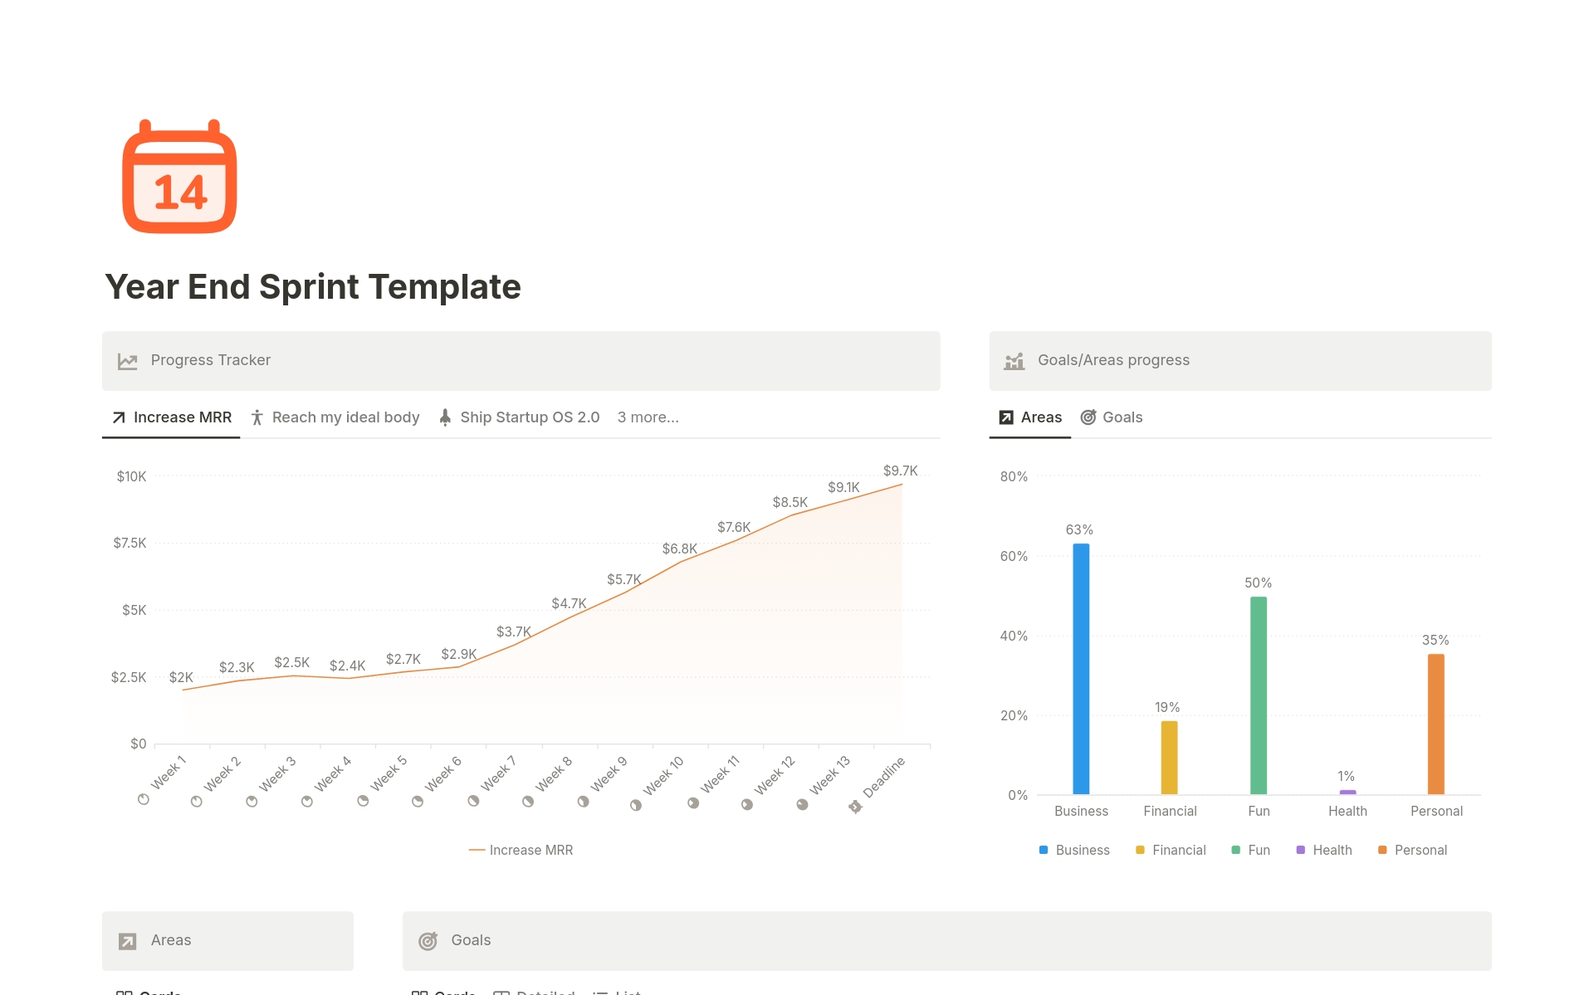Click the pin icon beside the Deadline label

(x=854, y=806)
